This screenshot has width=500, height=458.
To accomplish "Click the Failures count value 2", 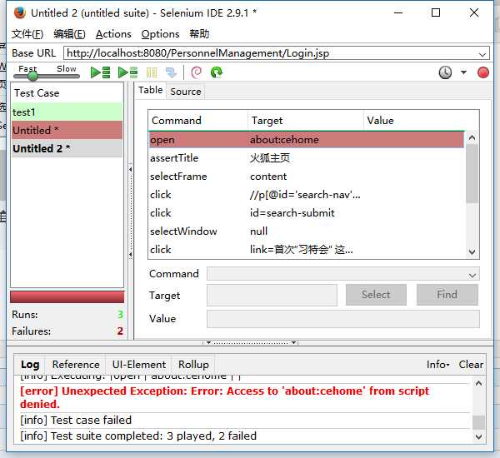I will click(120, 331).
